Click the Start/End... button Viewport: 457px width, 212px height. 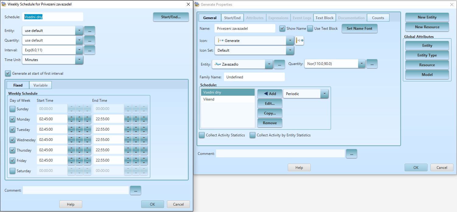click(x=171, y=17)
